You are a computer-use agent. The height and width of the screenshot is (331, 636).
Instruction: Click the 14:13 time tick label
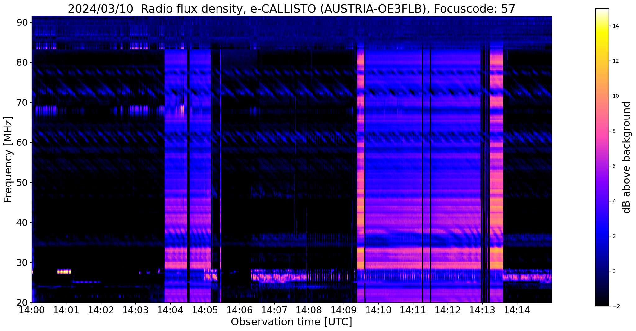point(482,310)
